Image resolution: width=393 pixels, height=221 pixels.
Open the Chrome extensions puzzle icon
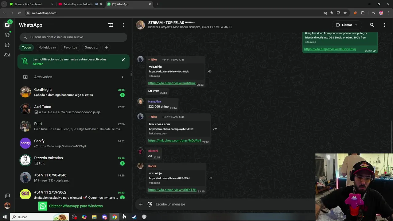pyautogui.click(x=363, y=13)
